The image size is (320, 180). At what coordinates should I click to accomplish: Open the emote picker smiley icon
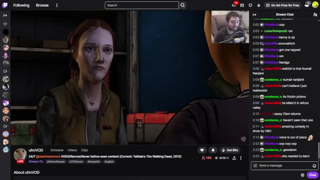tap(314, 166)
